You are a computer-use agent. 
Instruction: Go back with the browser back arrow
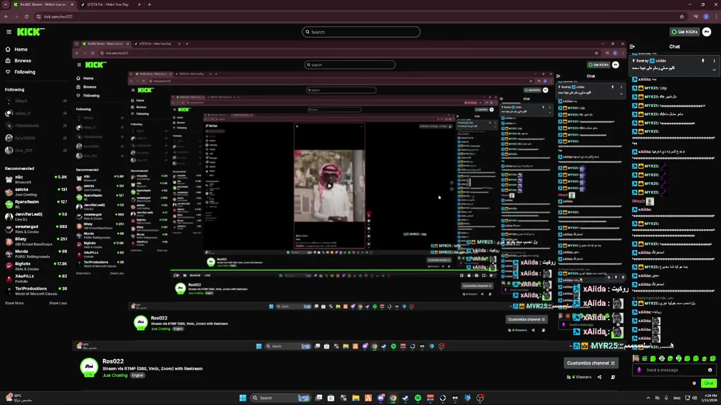click(6, 16)
